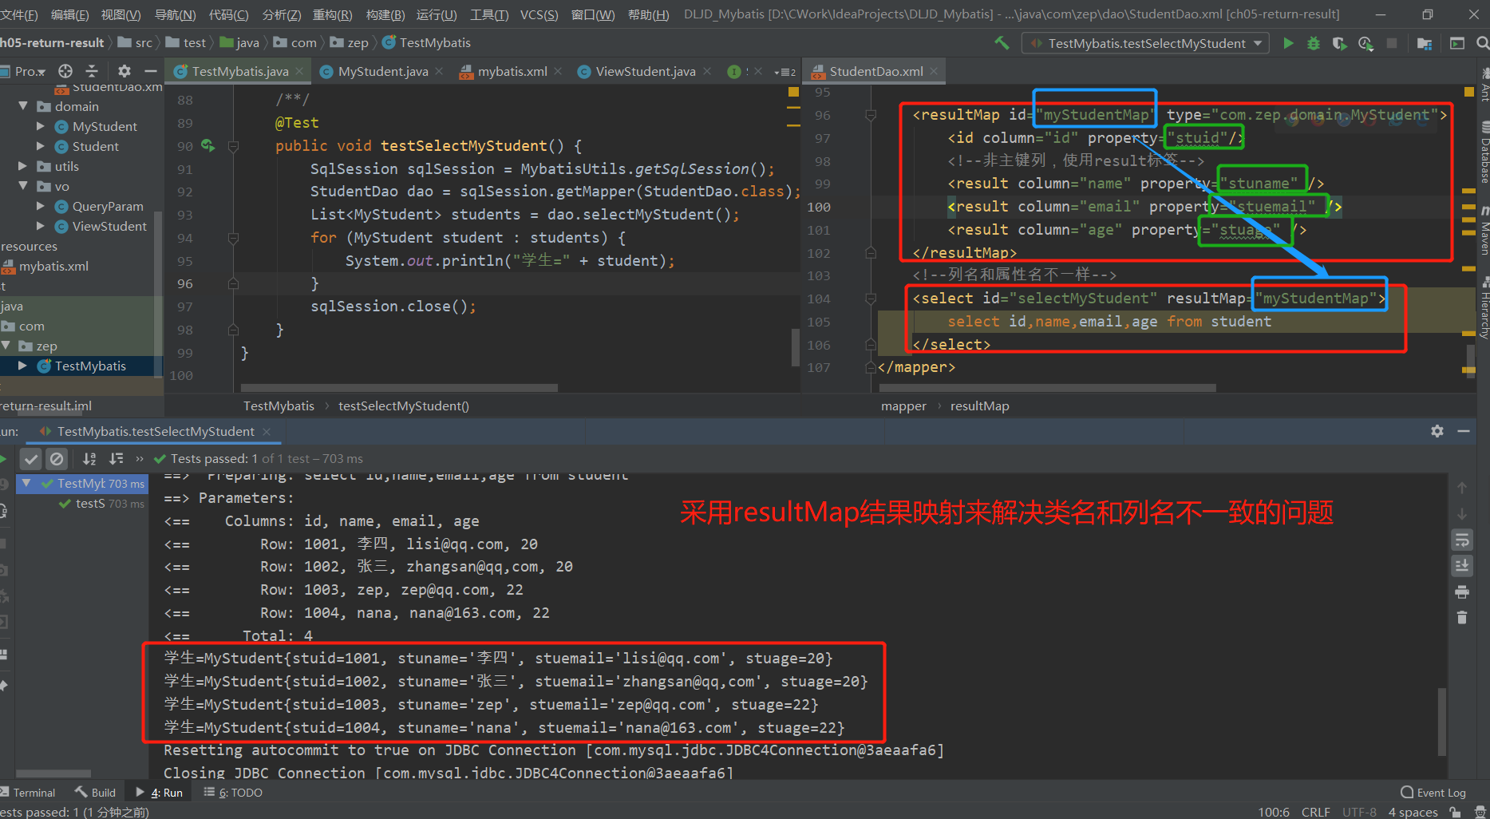Sort test results alphabetically
The height and width of the screenshot is (819, 1490).
[89, 458]
